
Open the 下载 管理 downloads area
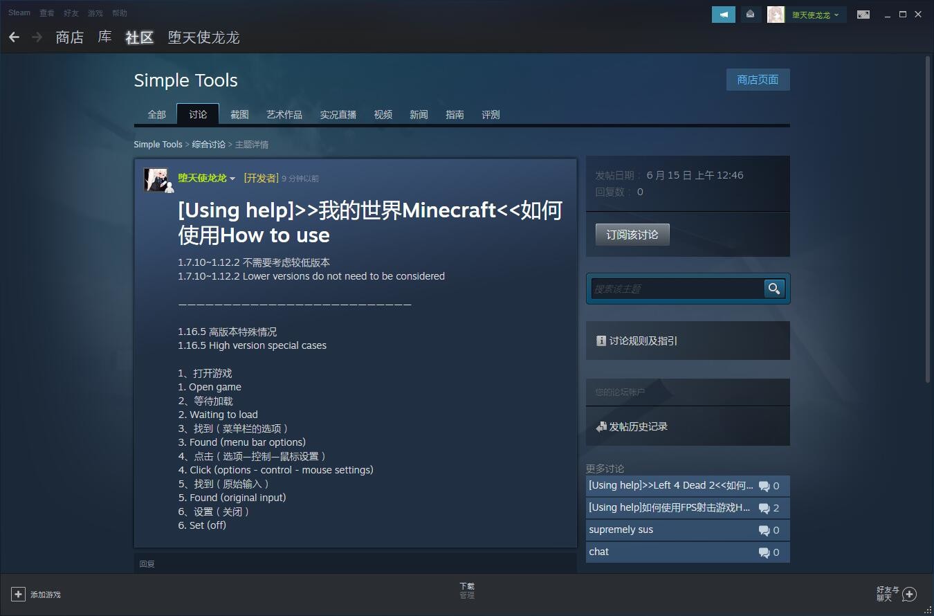click(x=467, y=590)
